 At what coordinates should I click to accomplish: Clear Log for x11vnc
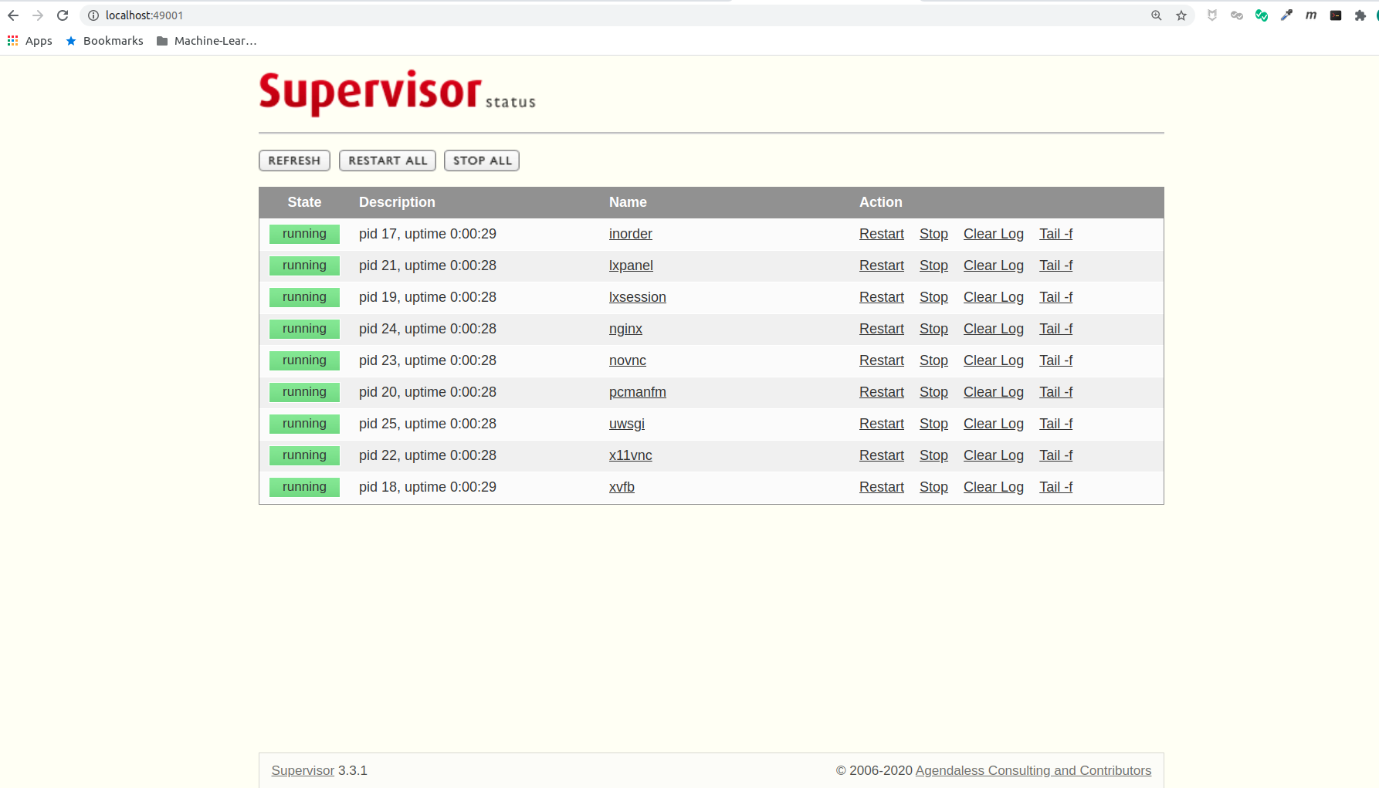pyautogui.click(x=994, y=455)
